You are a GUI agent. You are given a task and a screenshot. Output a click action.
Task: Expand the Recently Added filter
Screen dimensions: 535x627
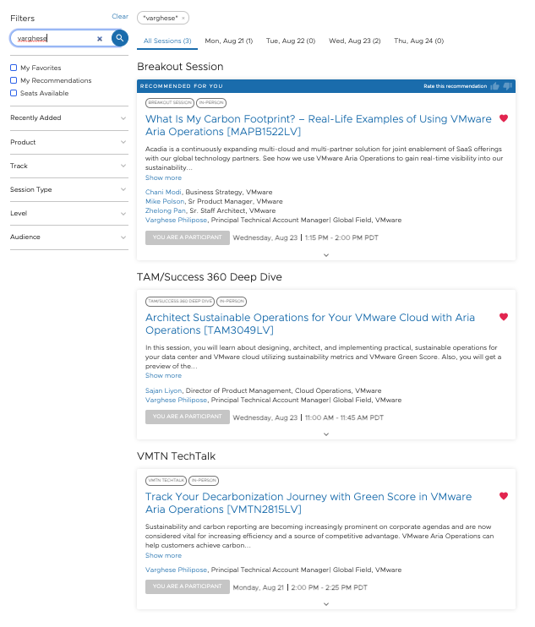click(68, 118)
